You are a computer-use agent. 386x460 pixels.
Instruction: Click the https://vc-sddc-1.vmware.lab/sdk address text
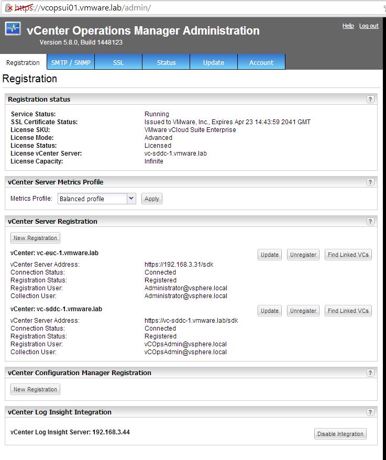pos(191,321)
